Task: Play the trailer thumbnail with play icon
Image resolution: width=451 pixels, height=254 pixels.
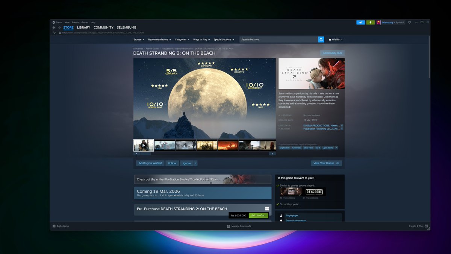Action: click(144, 145)
